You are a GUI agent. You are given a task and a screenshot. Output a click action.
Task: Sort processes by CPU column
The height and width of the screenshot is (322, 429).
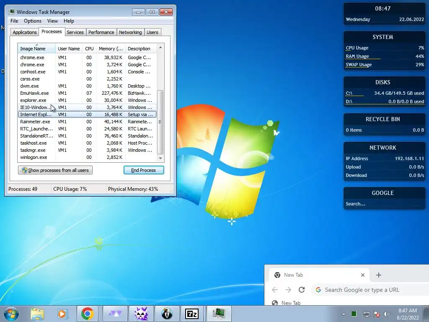coord(89,49)
